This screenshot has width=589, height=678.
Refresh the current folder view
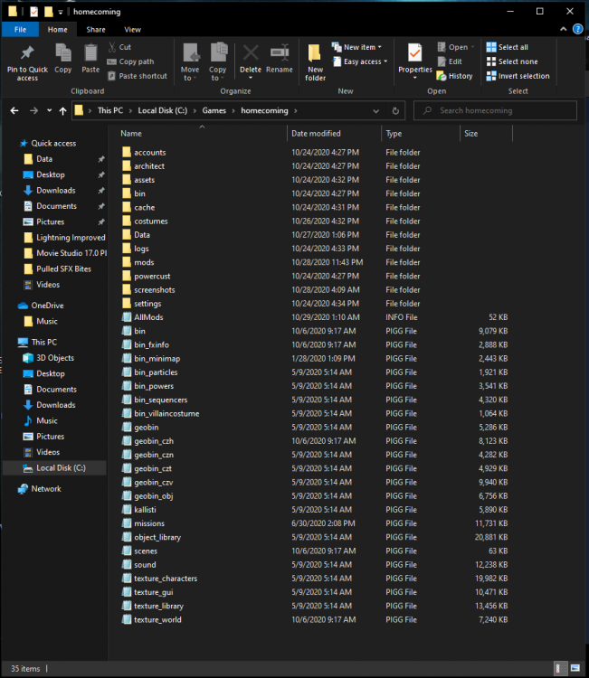point(395,110)
